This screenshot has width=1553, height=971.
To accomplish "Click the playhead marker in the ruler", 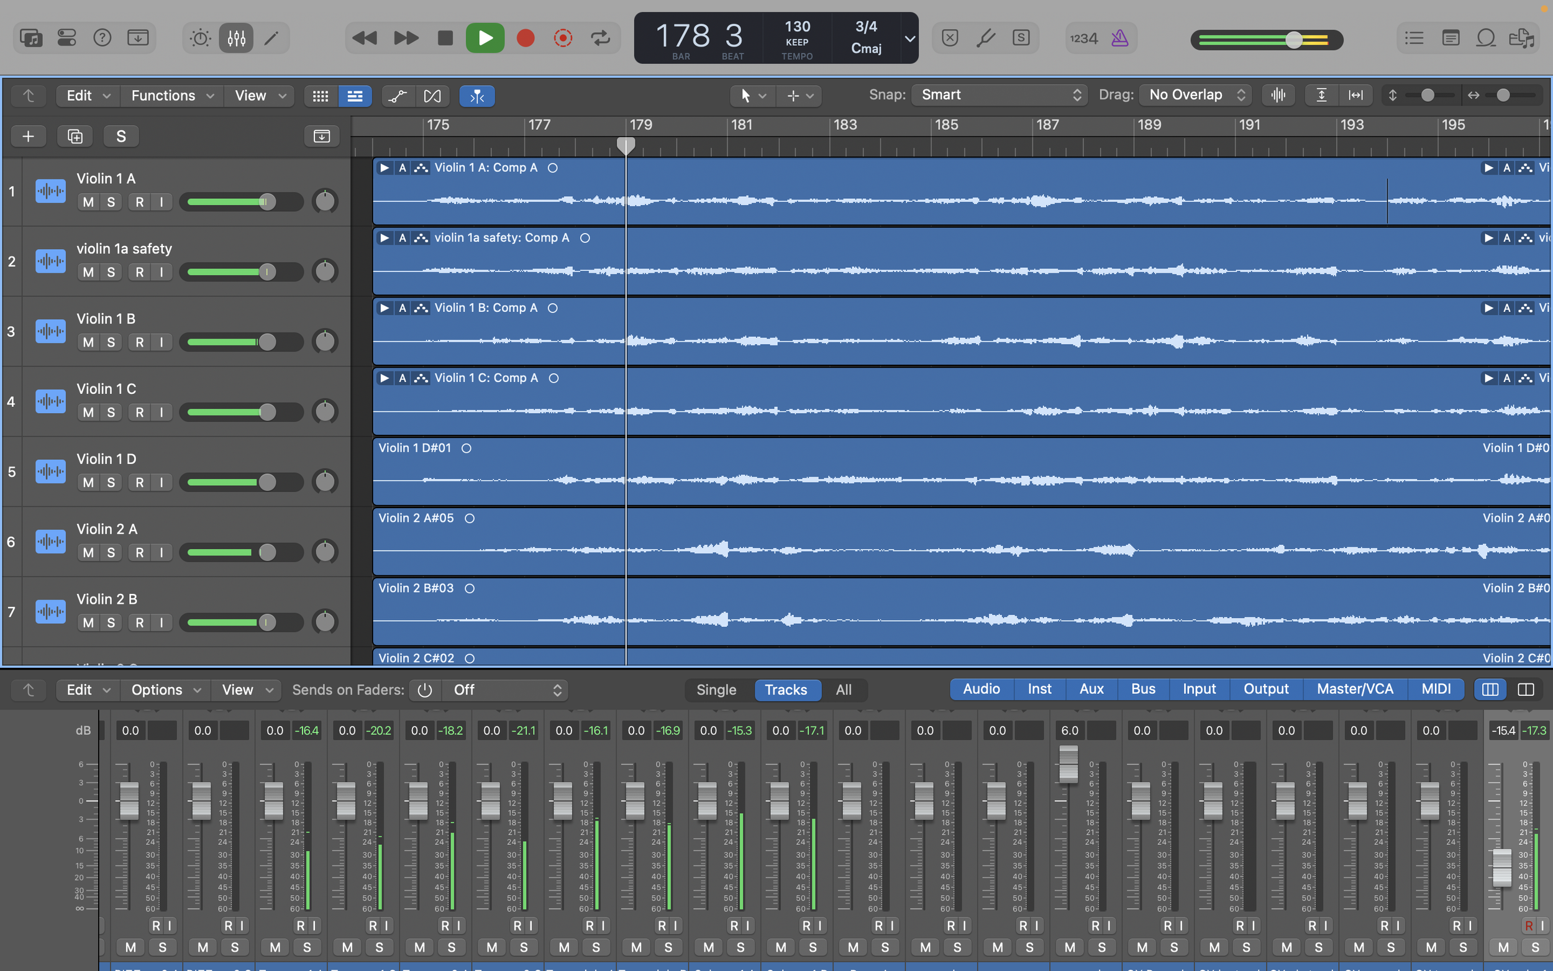I will (x=626, y=145).
